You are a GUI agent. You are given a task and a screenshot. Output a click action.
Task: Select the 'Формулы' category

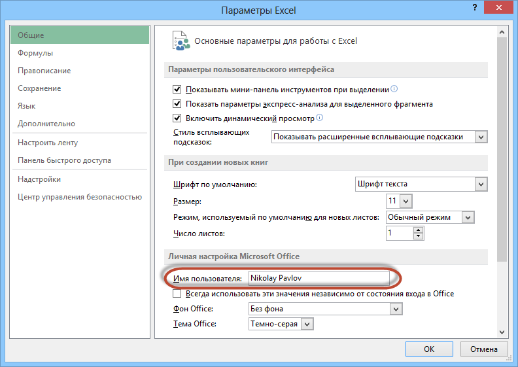(80, 53)
